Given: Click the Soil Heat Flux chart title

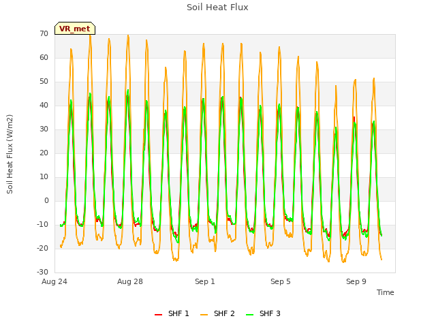Looking at the screenshot, I should (x=217, y=7).
